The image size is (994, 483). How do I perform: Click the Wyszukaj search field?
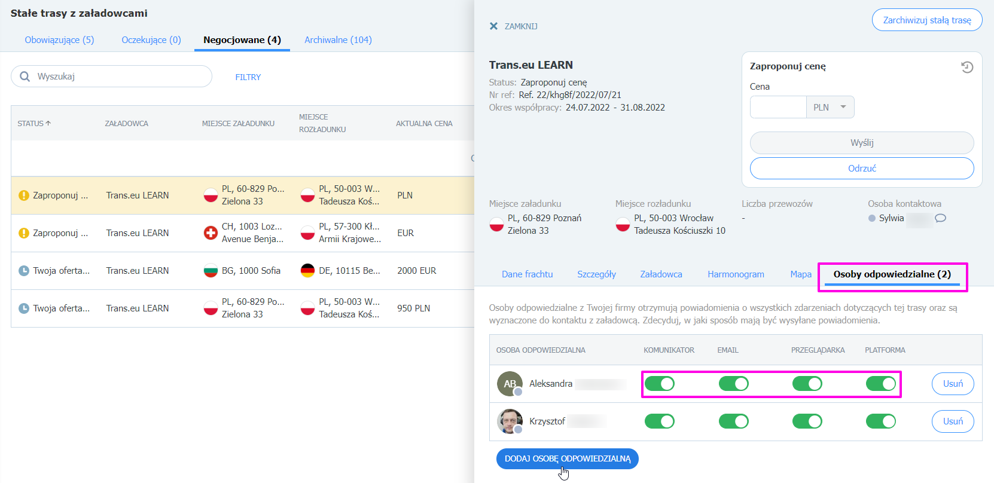[x=111, y=77]
